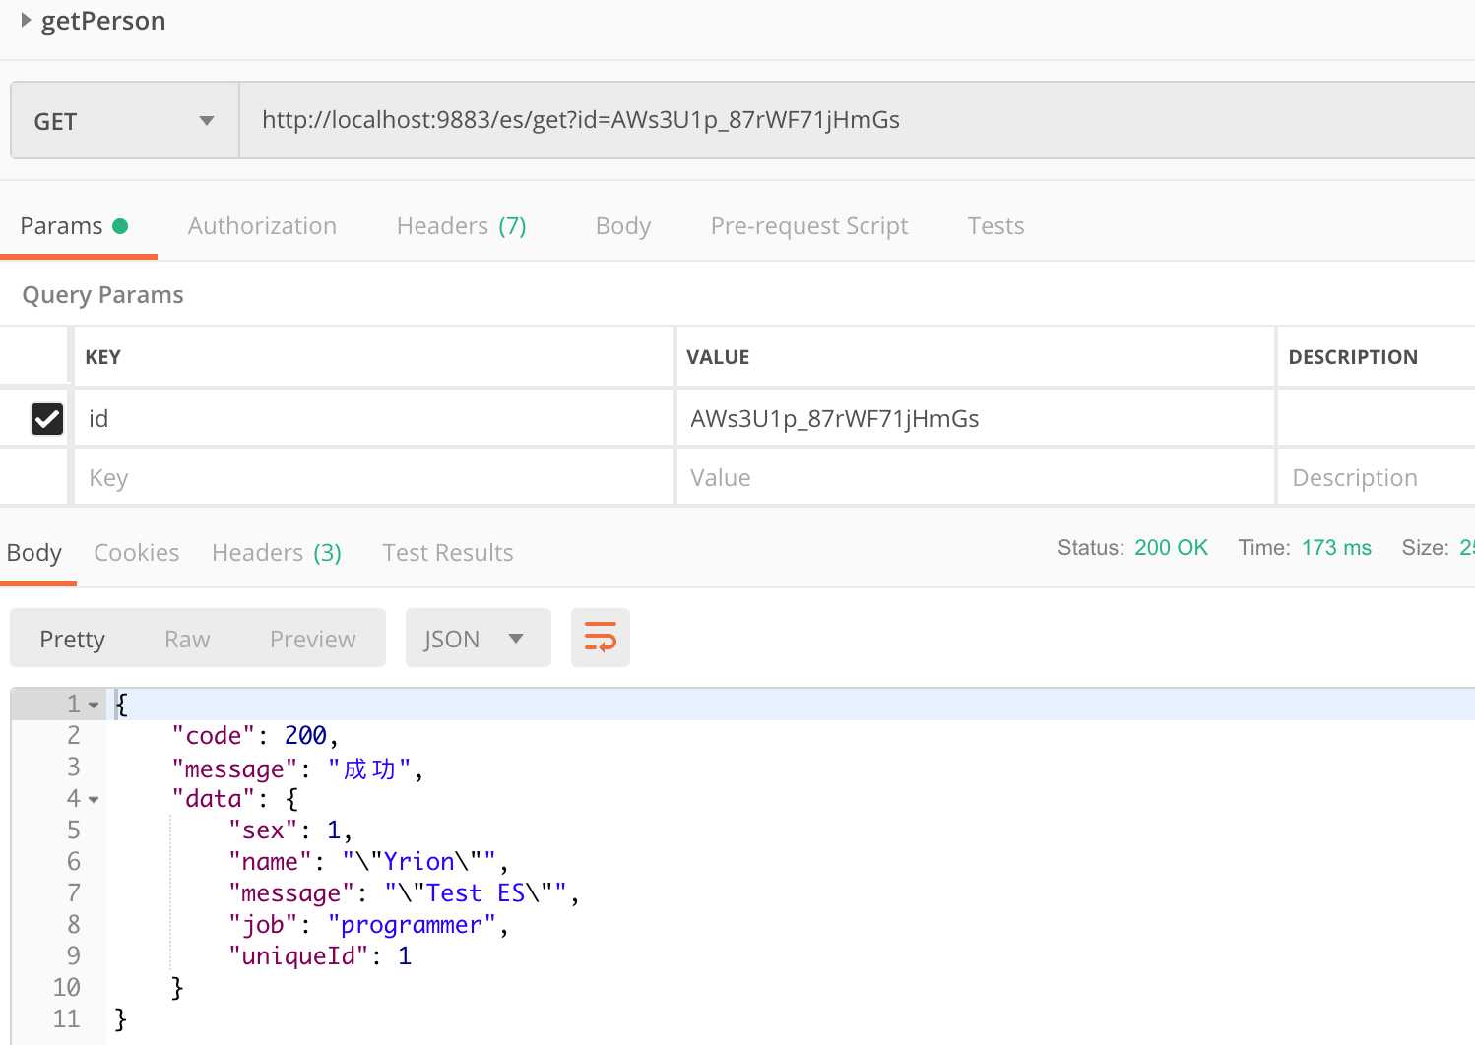Expand the getPerson request title arrow
This screenshot has height=1045, width=1475.
tap(27, 20)
